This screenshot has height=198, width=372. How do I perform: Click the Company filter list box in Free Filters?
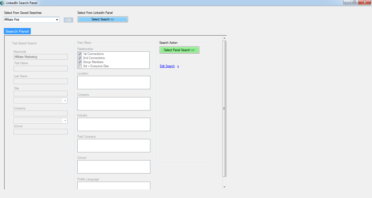pyautogui.click(x=114, y=104)
